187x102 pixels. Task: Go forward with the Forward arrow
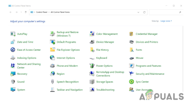pos(17,12)
